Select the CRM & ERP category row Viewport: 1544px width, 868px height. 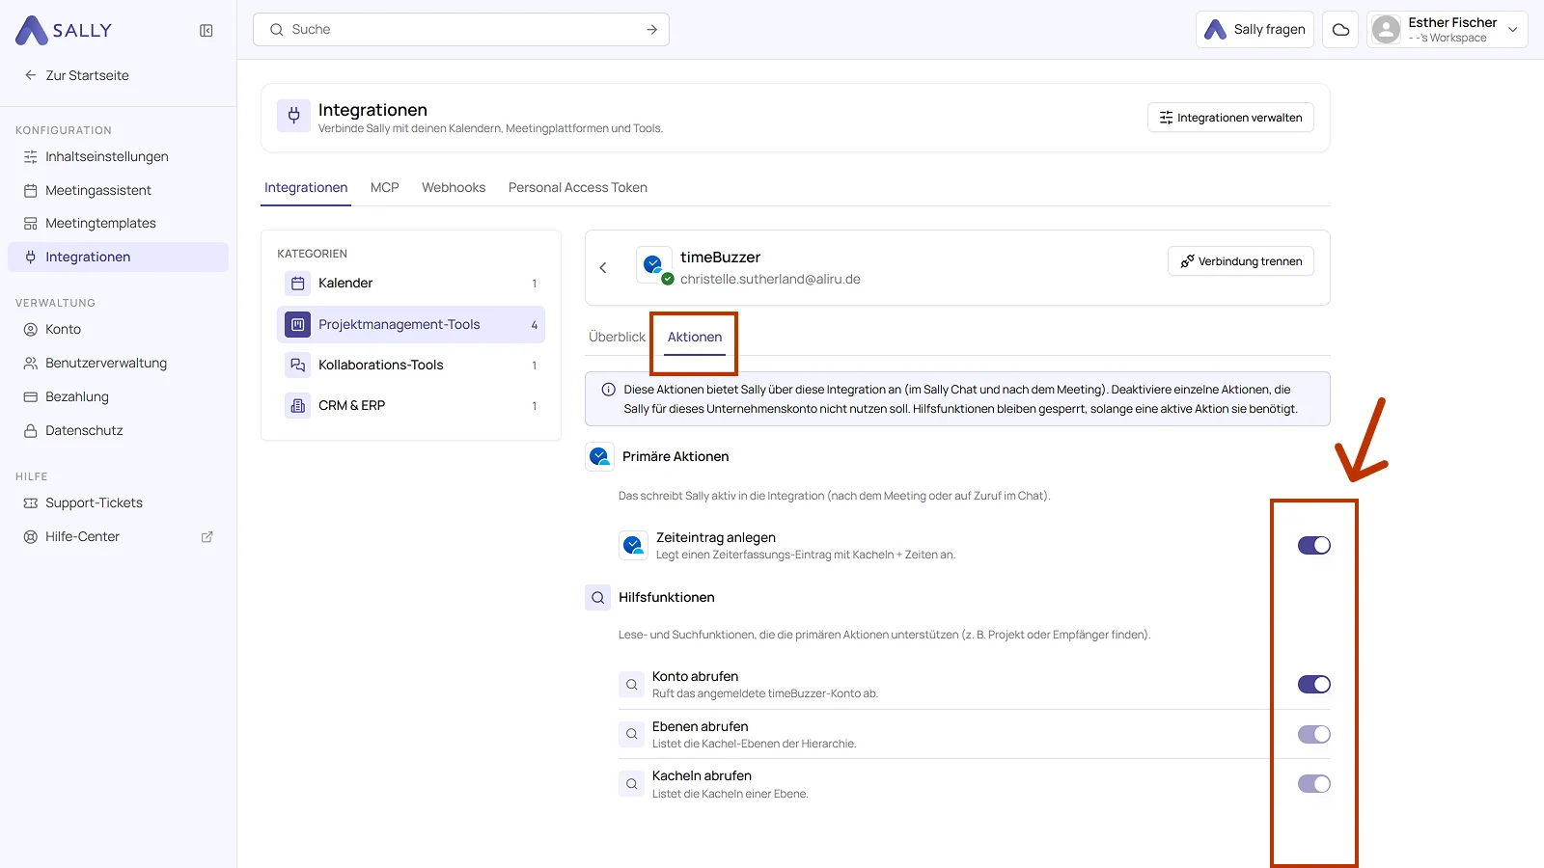pos(411,406)
